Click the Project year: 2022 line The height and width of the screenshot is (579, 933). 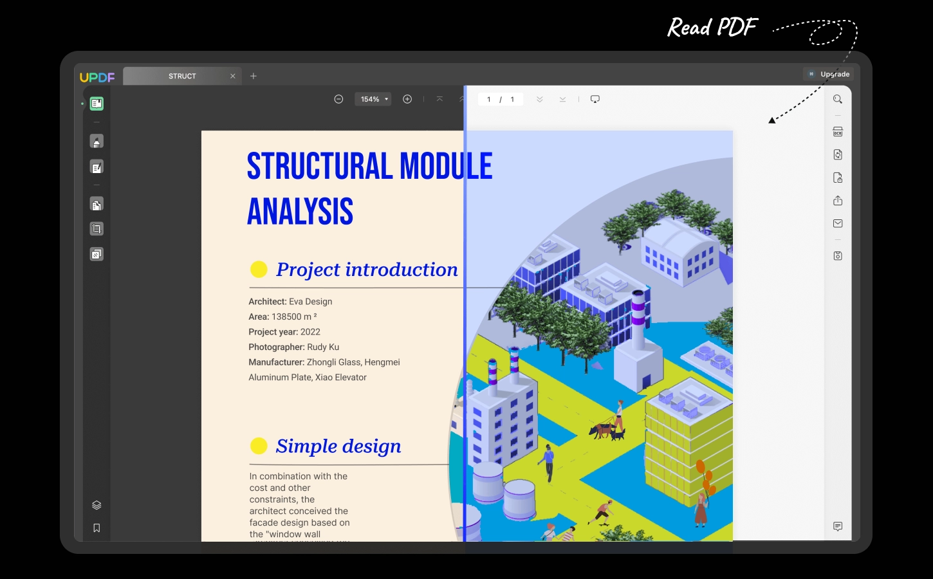click(284, 332)
